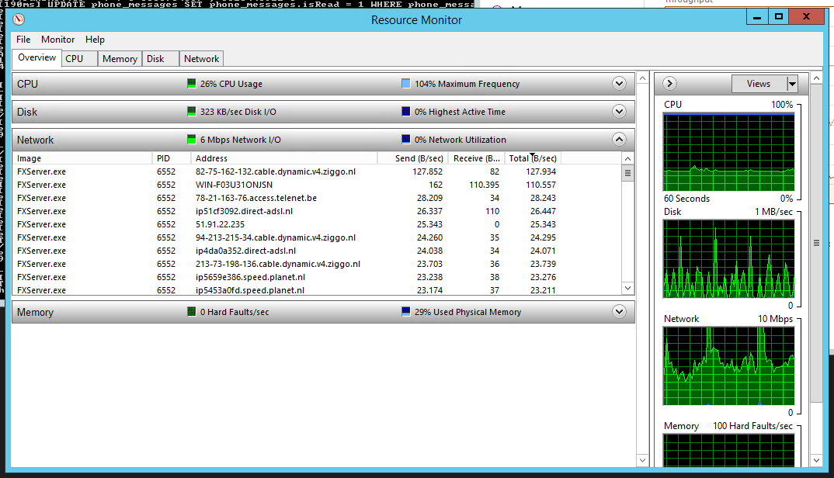This screenshot has height=478, width=834.
Task: Switch to the Network tab
Action: tap(201, 59)
